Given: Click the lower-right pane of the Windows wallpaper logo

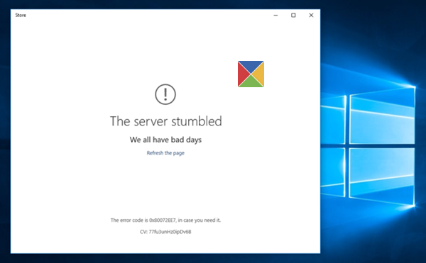Looking at the screenshot, I should 382,176.
